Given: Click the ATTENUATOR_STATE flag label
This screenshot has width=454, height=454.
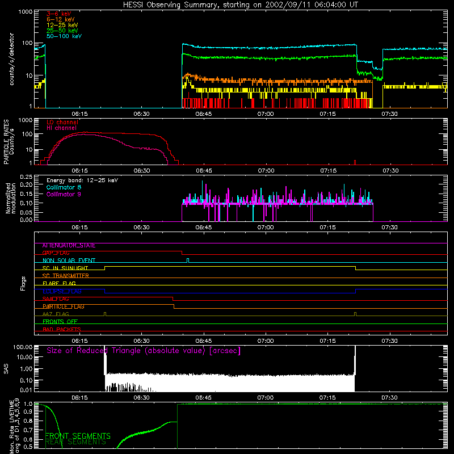Looking at the screenshot, I should pyautogui.click(x=69, y=246).
